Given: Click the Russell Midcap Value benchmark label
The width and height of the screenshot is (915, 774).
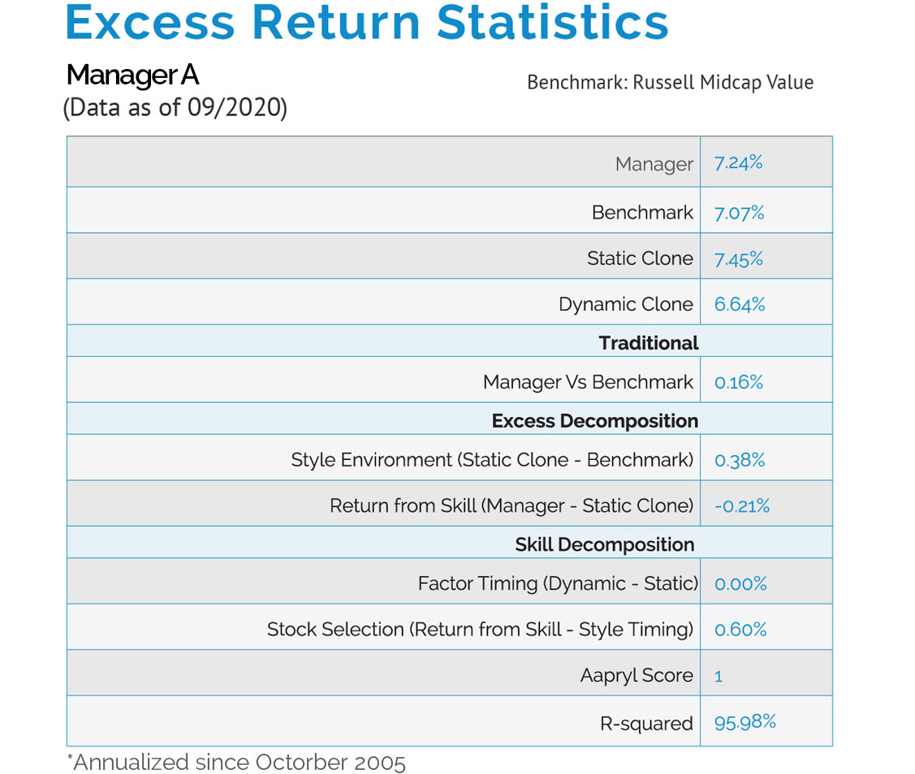Looking at the screenshot, I should (670, 83).
